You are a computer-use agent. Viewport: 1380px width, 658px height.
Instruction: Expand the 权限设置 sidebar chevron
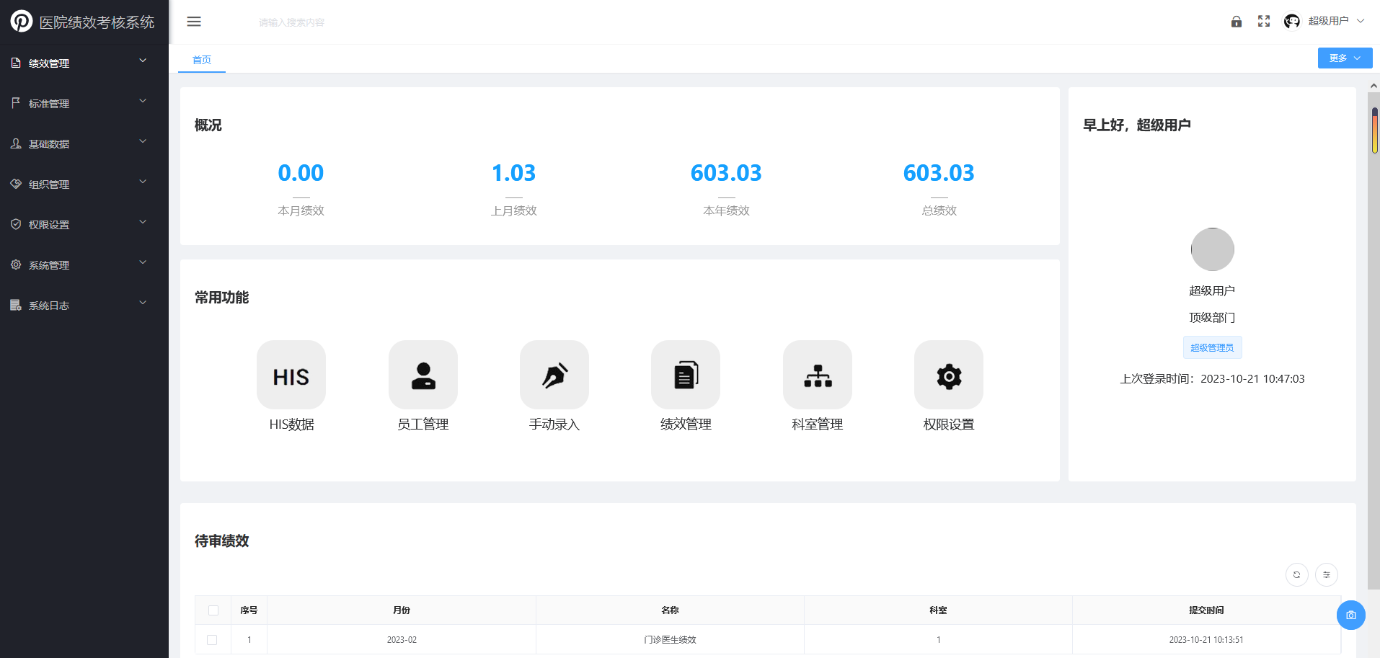[143, 222]
